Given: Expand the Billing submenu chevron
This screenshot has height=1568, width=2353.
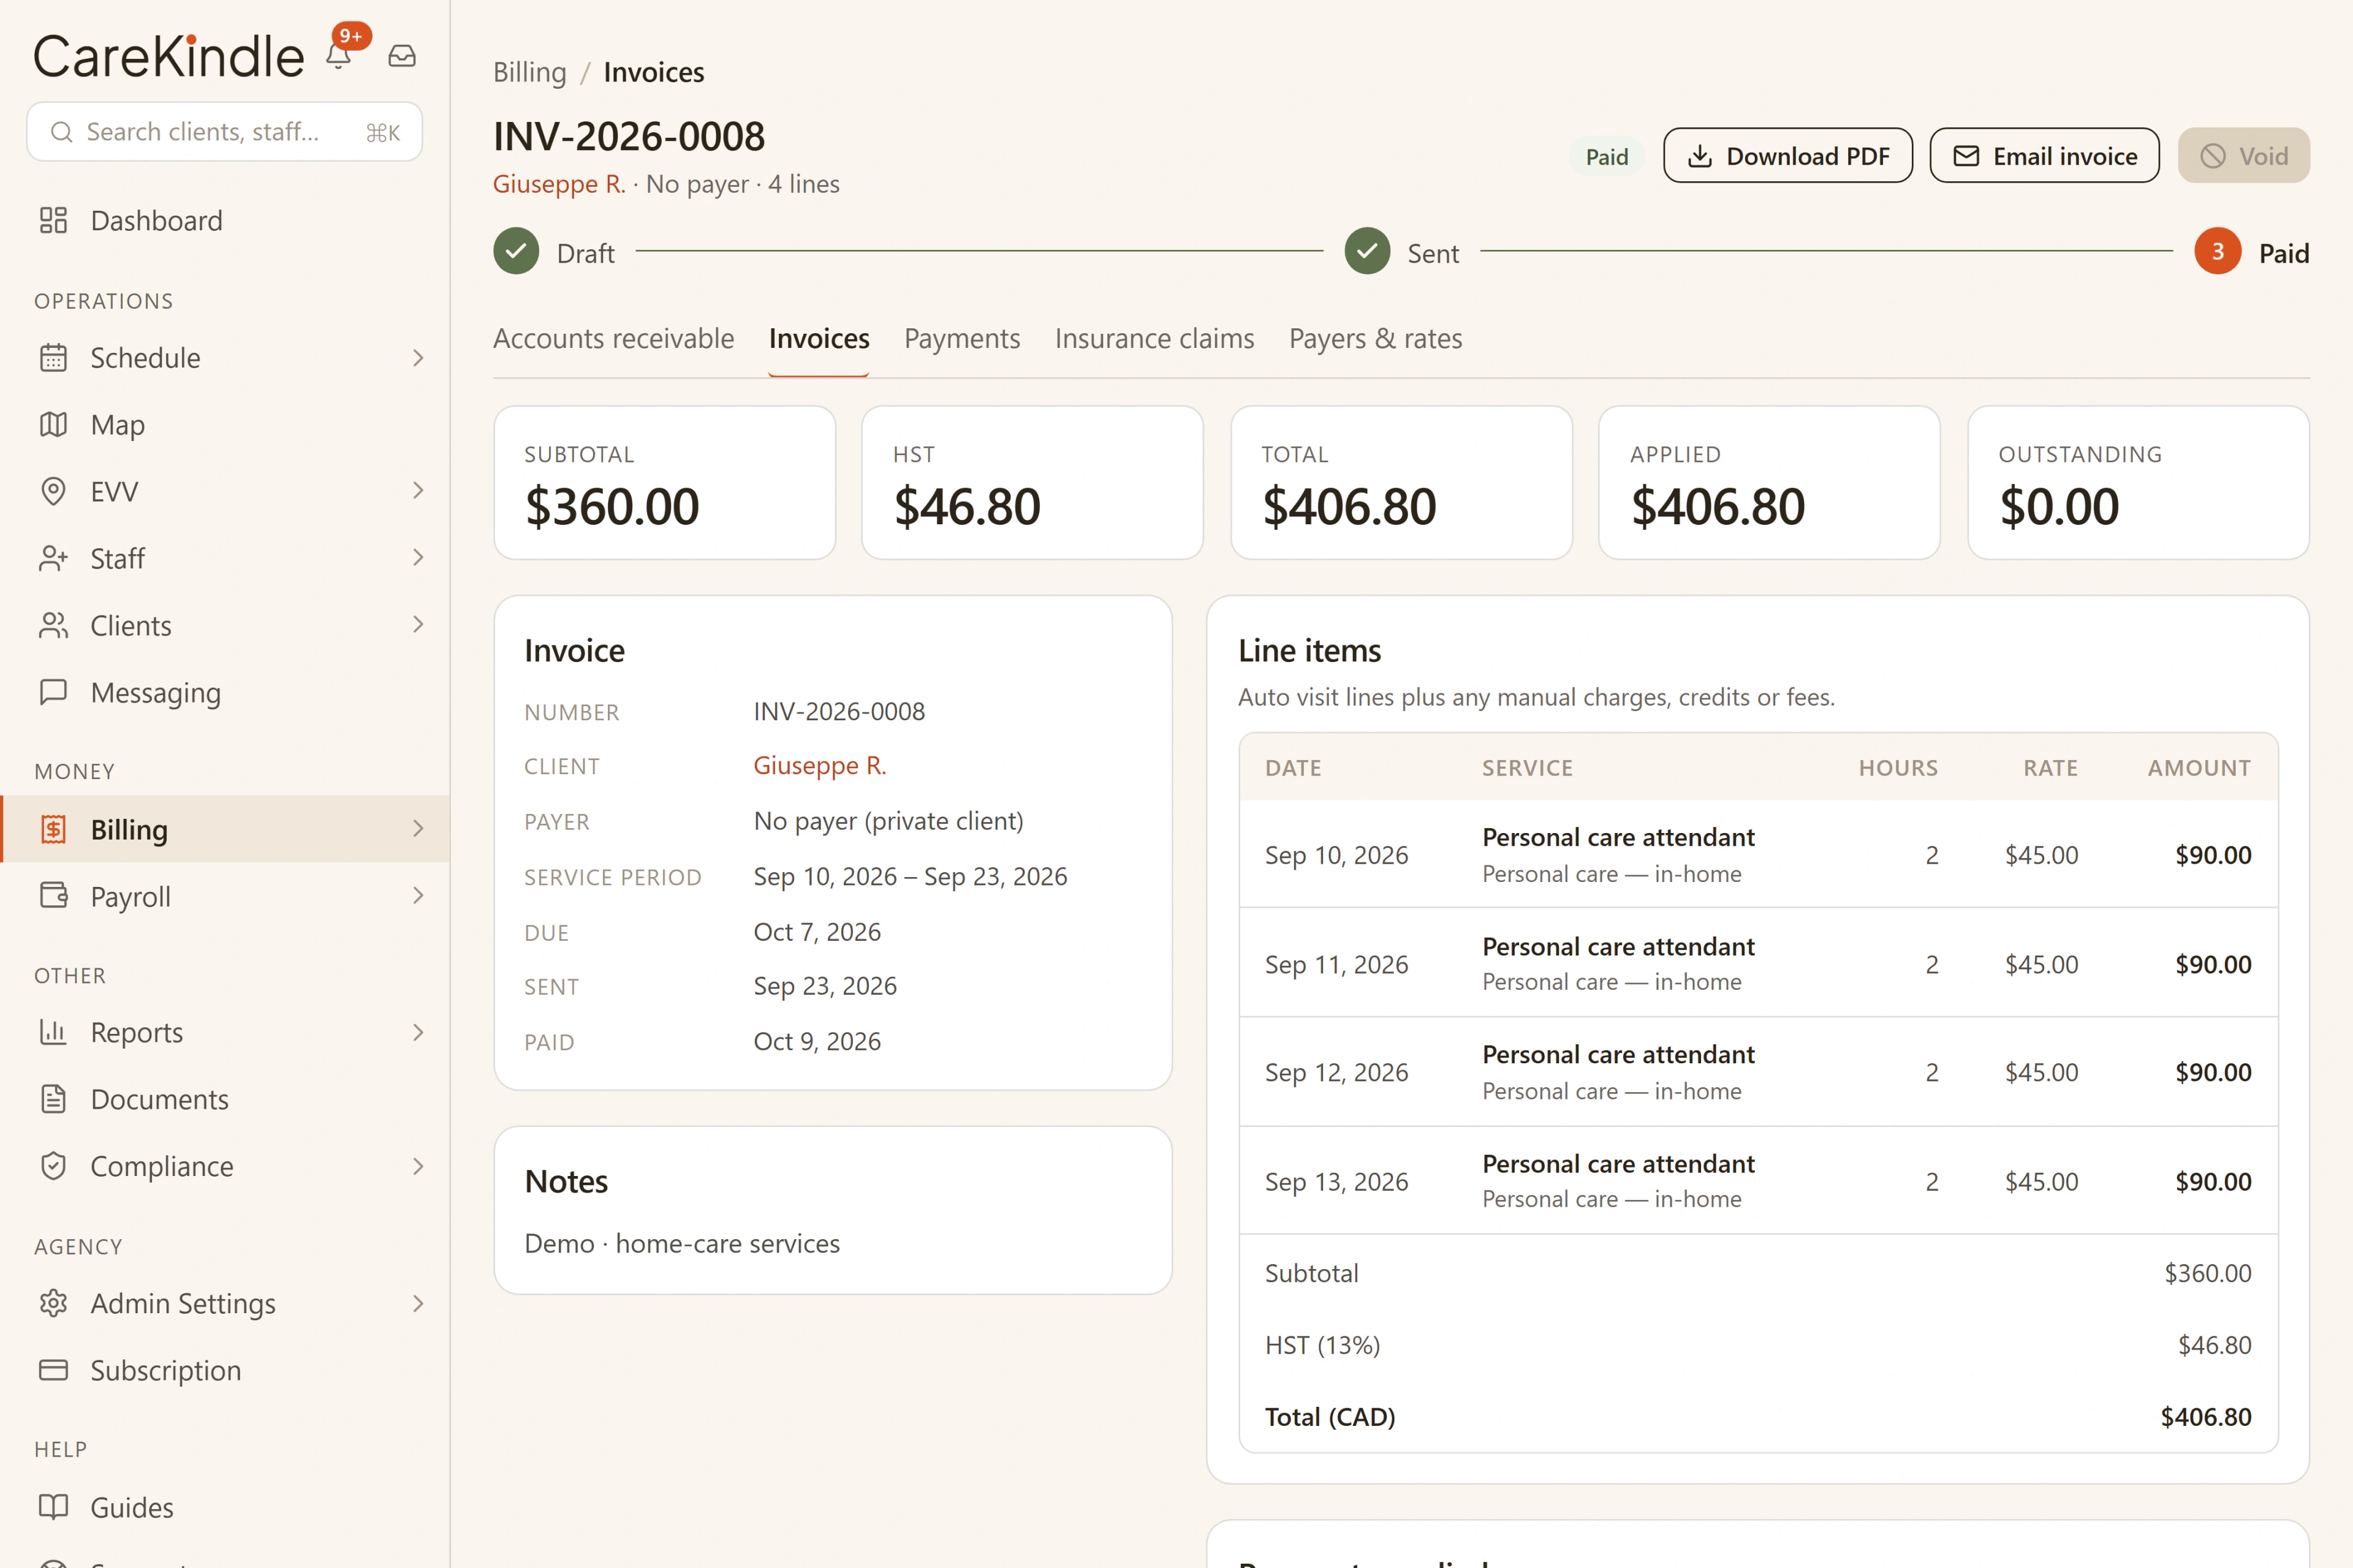Looking at the screenshot, I should pyautogui.click(x=418, y=828).
